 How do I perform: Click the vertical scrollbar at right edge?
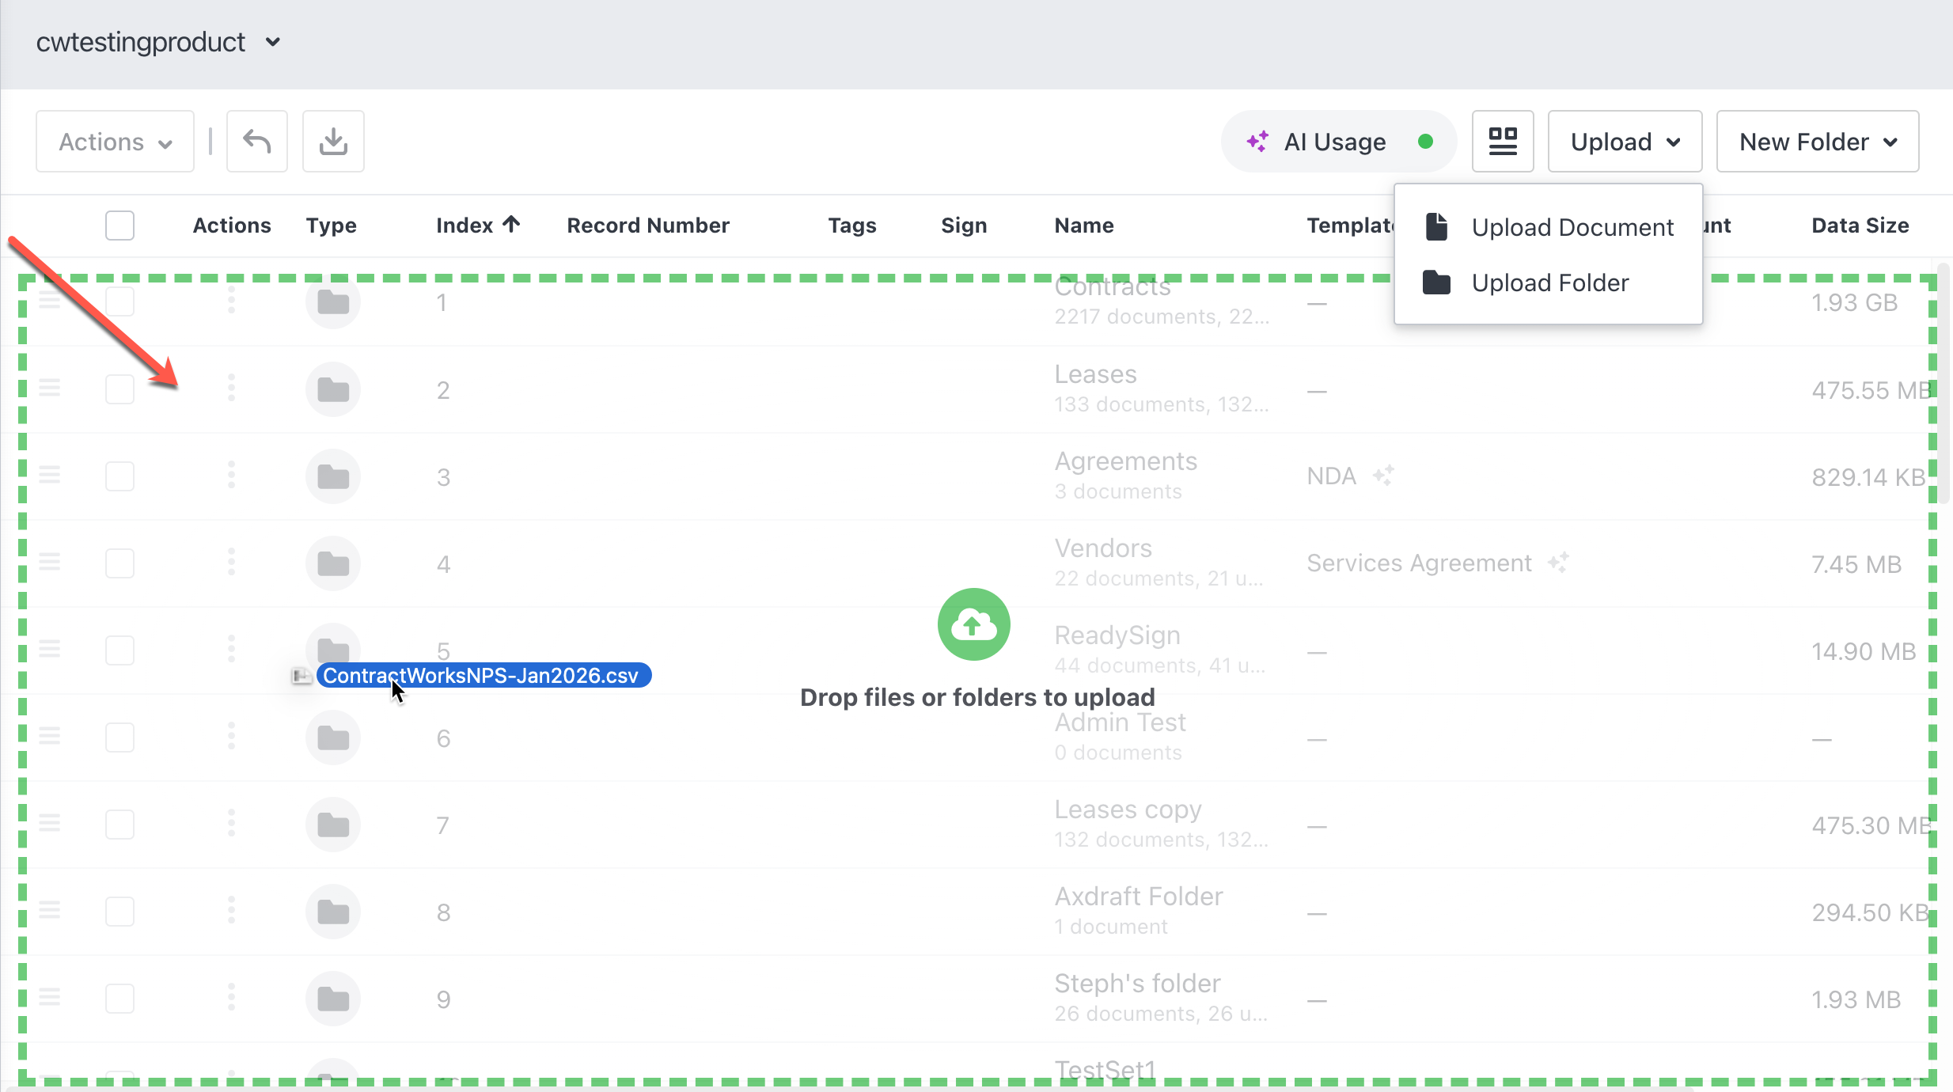tap(1943, 384)
